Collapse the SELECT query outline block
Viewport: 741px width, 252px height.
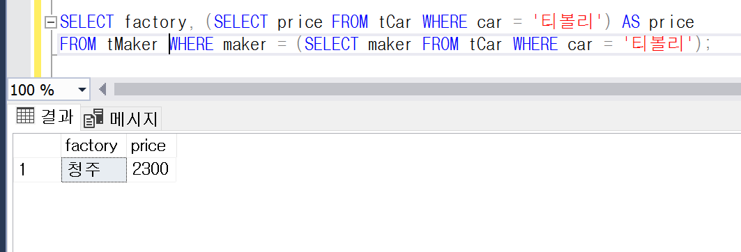(x=51, y=22)
